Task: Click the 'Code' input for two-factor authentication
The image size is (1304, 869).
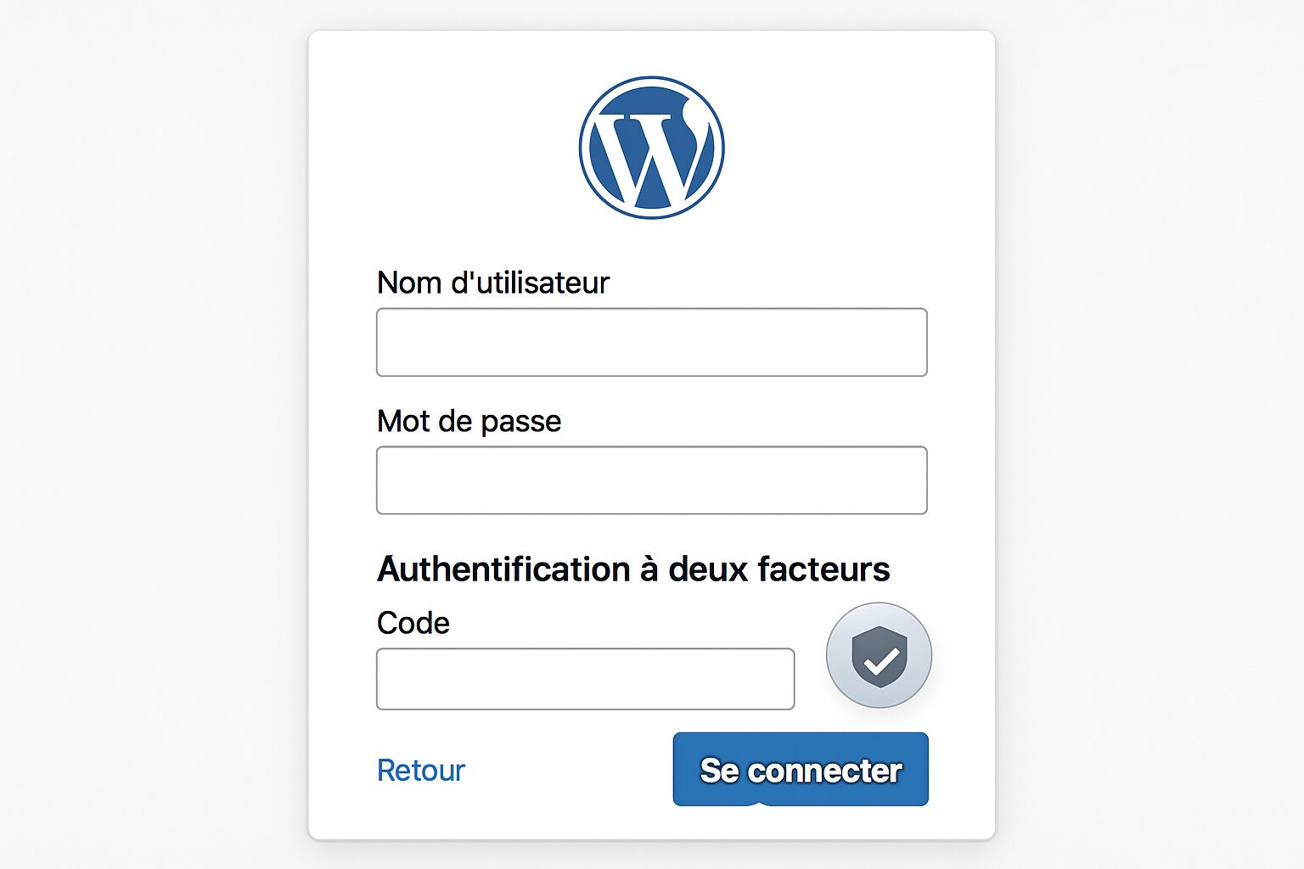Action: click(586, 678)
